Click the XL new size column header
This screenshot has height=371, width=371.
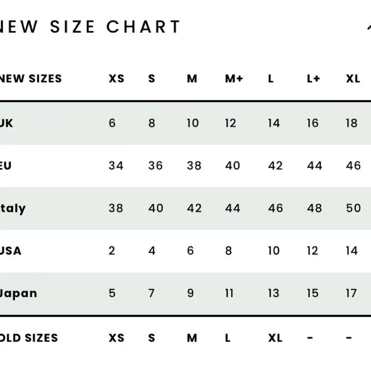(353, 79)
